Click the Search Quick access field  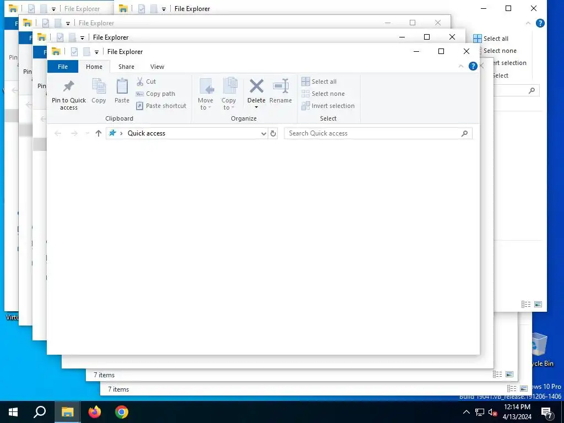378,133
